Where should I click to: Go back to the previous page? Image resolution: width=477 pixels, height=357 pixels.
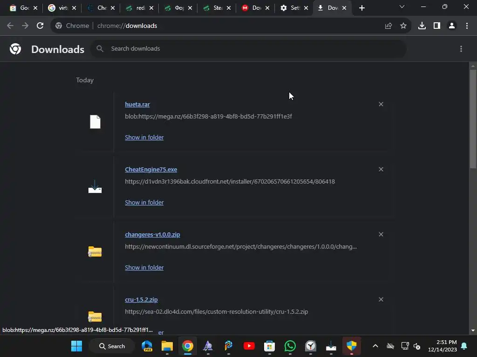[x=10, y=26]
